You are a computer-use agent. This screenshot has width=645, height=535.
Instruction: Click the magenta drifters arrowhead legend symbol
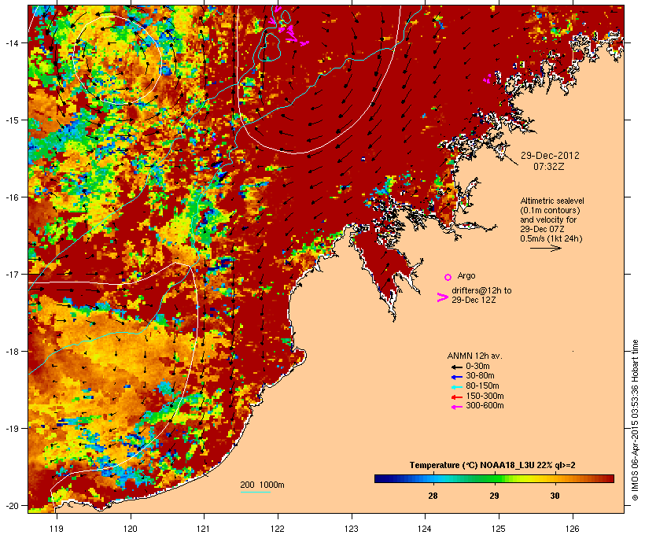pyautogui.click(x=442, y=297)
